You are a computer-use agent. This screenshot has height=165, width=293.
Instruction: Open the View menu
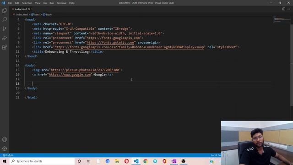point(38,3)
